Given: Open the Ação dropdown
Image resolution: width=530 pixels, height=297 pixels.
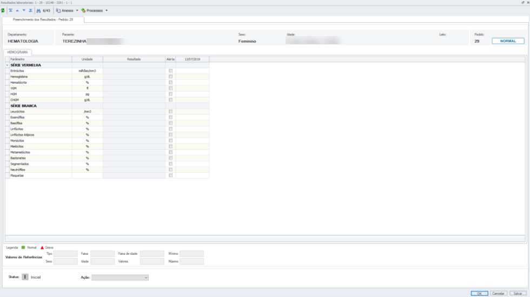Looking at the screenshot, I should (120, 278).
